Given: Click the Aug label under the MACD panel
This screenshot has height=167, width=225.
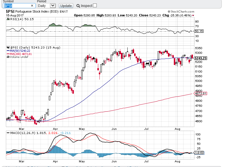Looking at the screenshot, I should tap(177, 161).
